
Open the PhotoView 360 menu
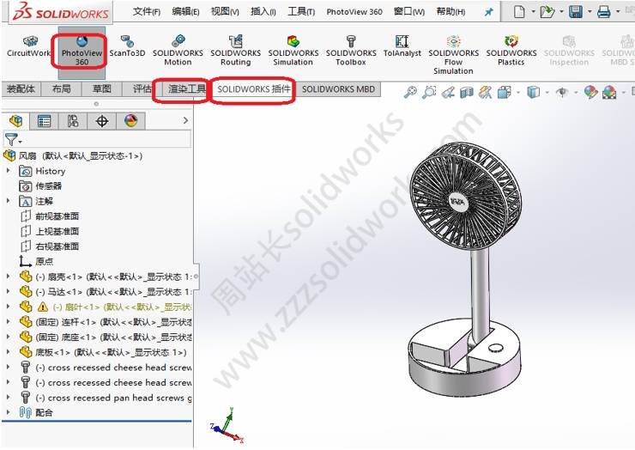tap(354, 12)
